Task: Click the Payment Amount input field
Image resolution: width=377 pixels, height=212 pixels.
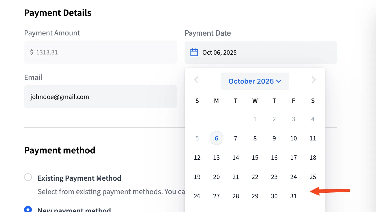Action: click(100, 52)
